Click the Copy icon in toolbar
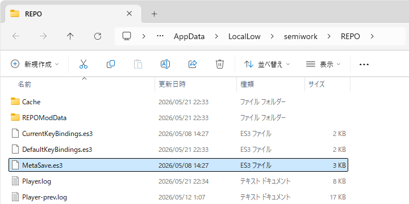 click(111, 64)
